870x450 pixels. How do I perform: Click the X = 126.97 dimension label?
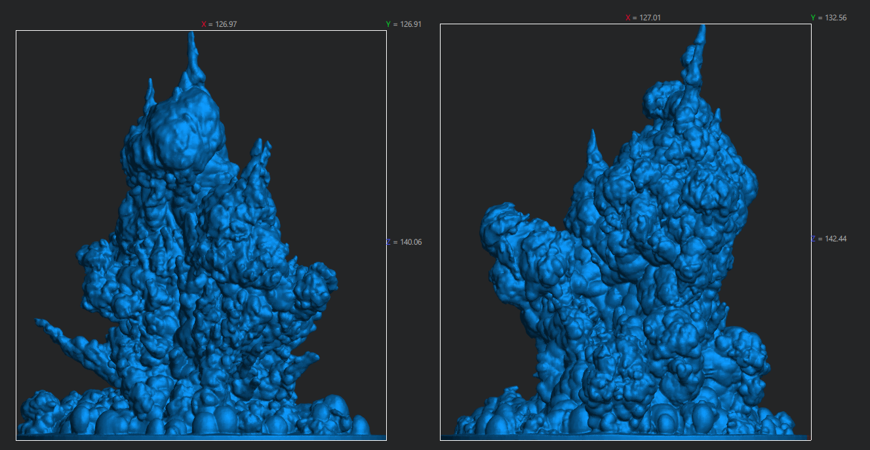coord(219,24)
